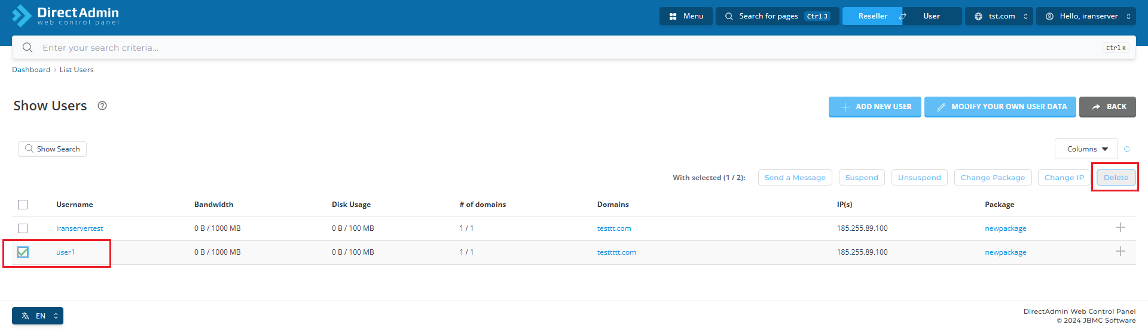
Task: Click the DirectAdmin logo icon
Action: 22,16
